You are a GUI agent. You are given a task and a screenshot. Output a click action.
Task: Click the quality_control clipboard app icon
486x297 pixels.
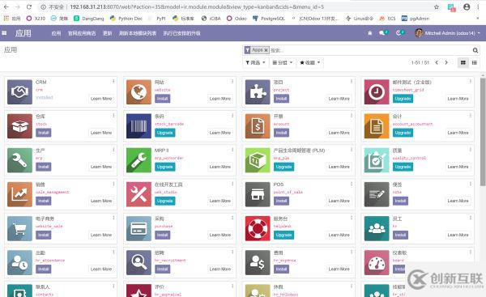point(377,160)
